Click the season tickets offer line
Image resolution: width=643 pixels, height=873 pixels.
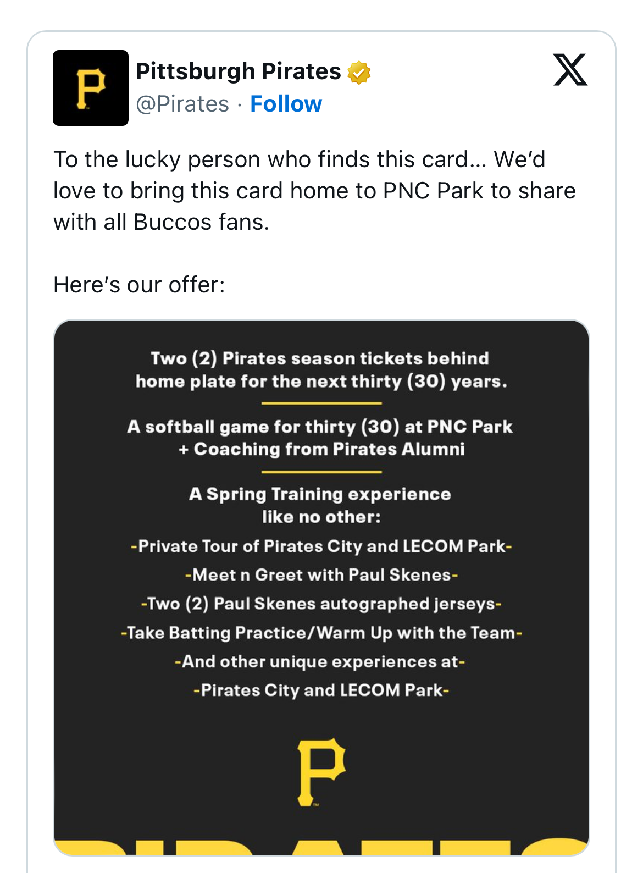(x=321, y=370)
